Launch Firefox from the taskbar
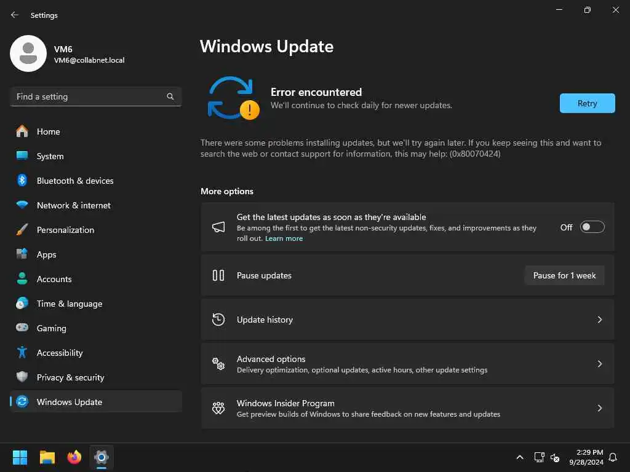Image resolution: width=630 pixels, height=472 pixels. tap(74, 457)
